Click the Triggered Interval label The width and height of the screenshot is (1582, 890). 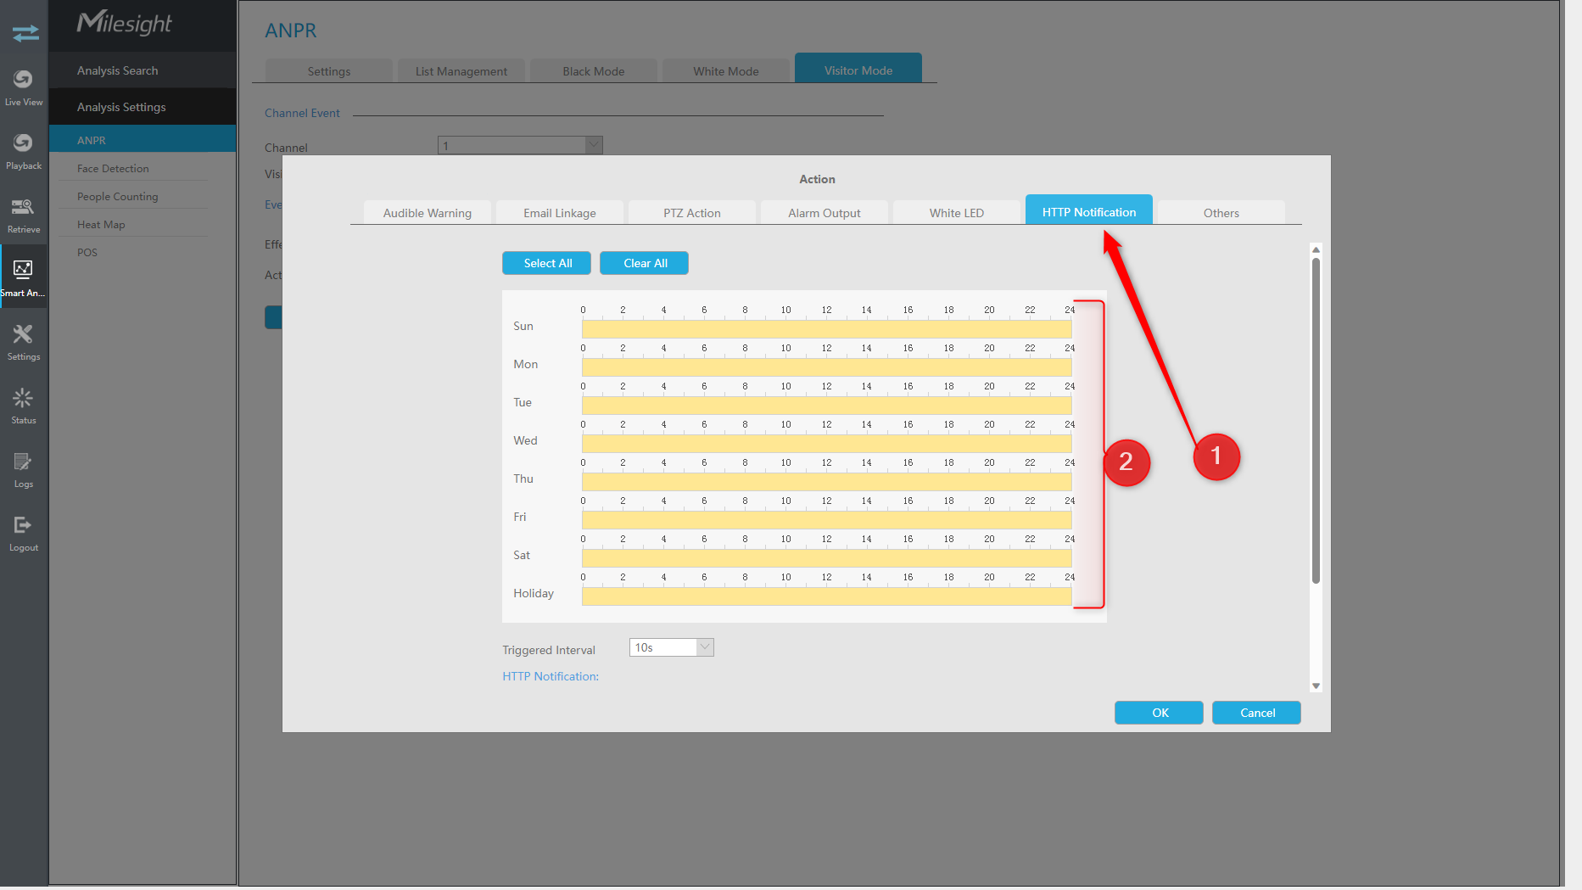click(549, 650)
